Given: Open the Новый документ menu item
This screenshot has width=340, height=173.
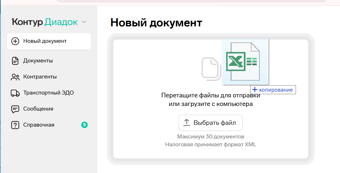Looking at the screenshot, I should pos(49,41).
